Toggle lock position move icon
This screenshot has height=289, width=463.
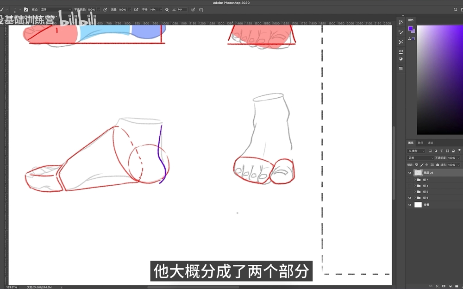tap(427, 165)
